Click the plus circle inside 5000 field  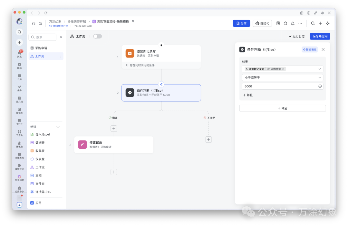coord(320,86)
